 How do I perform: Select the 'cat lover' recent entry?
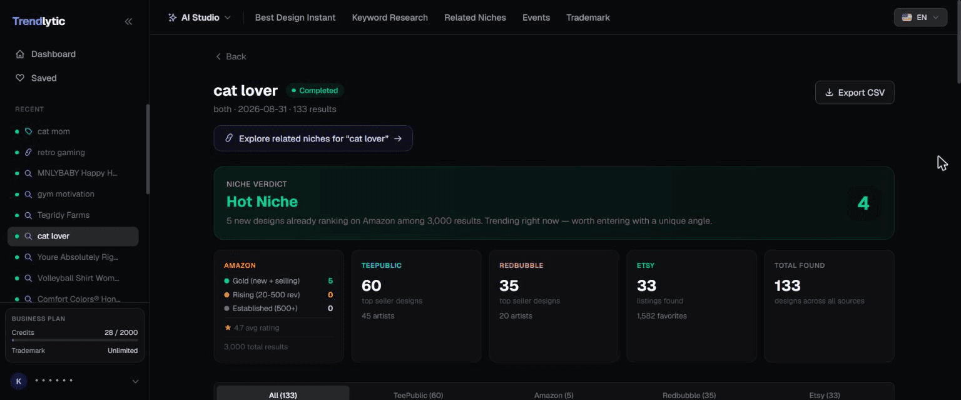pyautogui.click(x=73, y=236)
